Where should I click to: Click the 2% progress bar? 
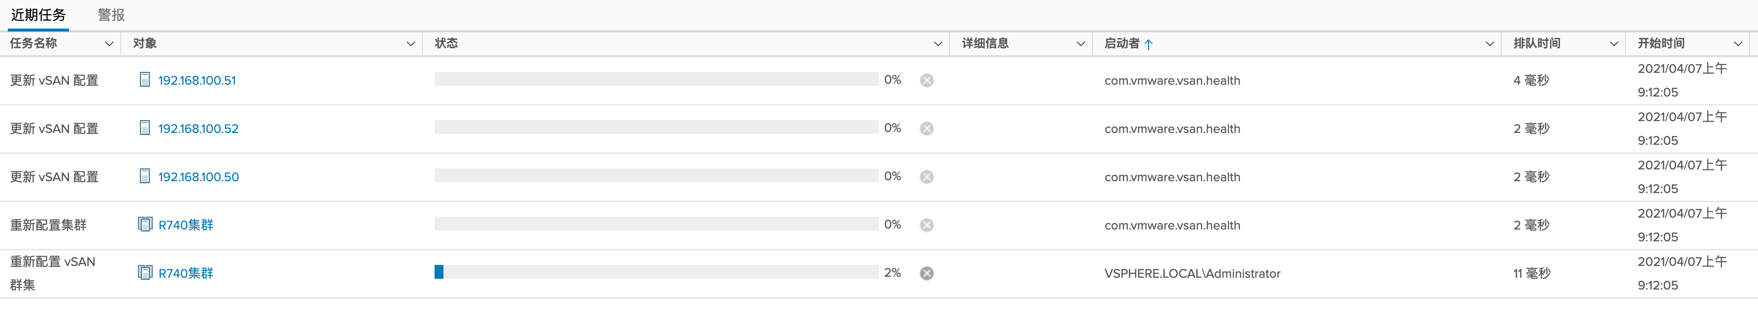click(656, 272)
